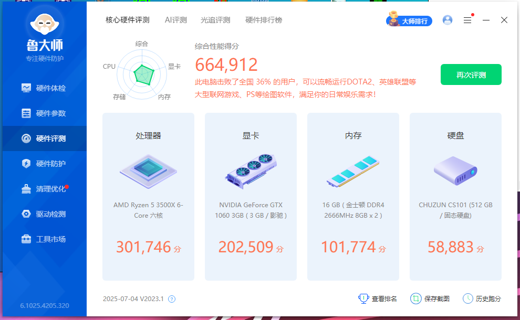Viewport: 520px width, 320px height.
Task: Select 硬件评测 sidebar item
Action: coord(45,138)
